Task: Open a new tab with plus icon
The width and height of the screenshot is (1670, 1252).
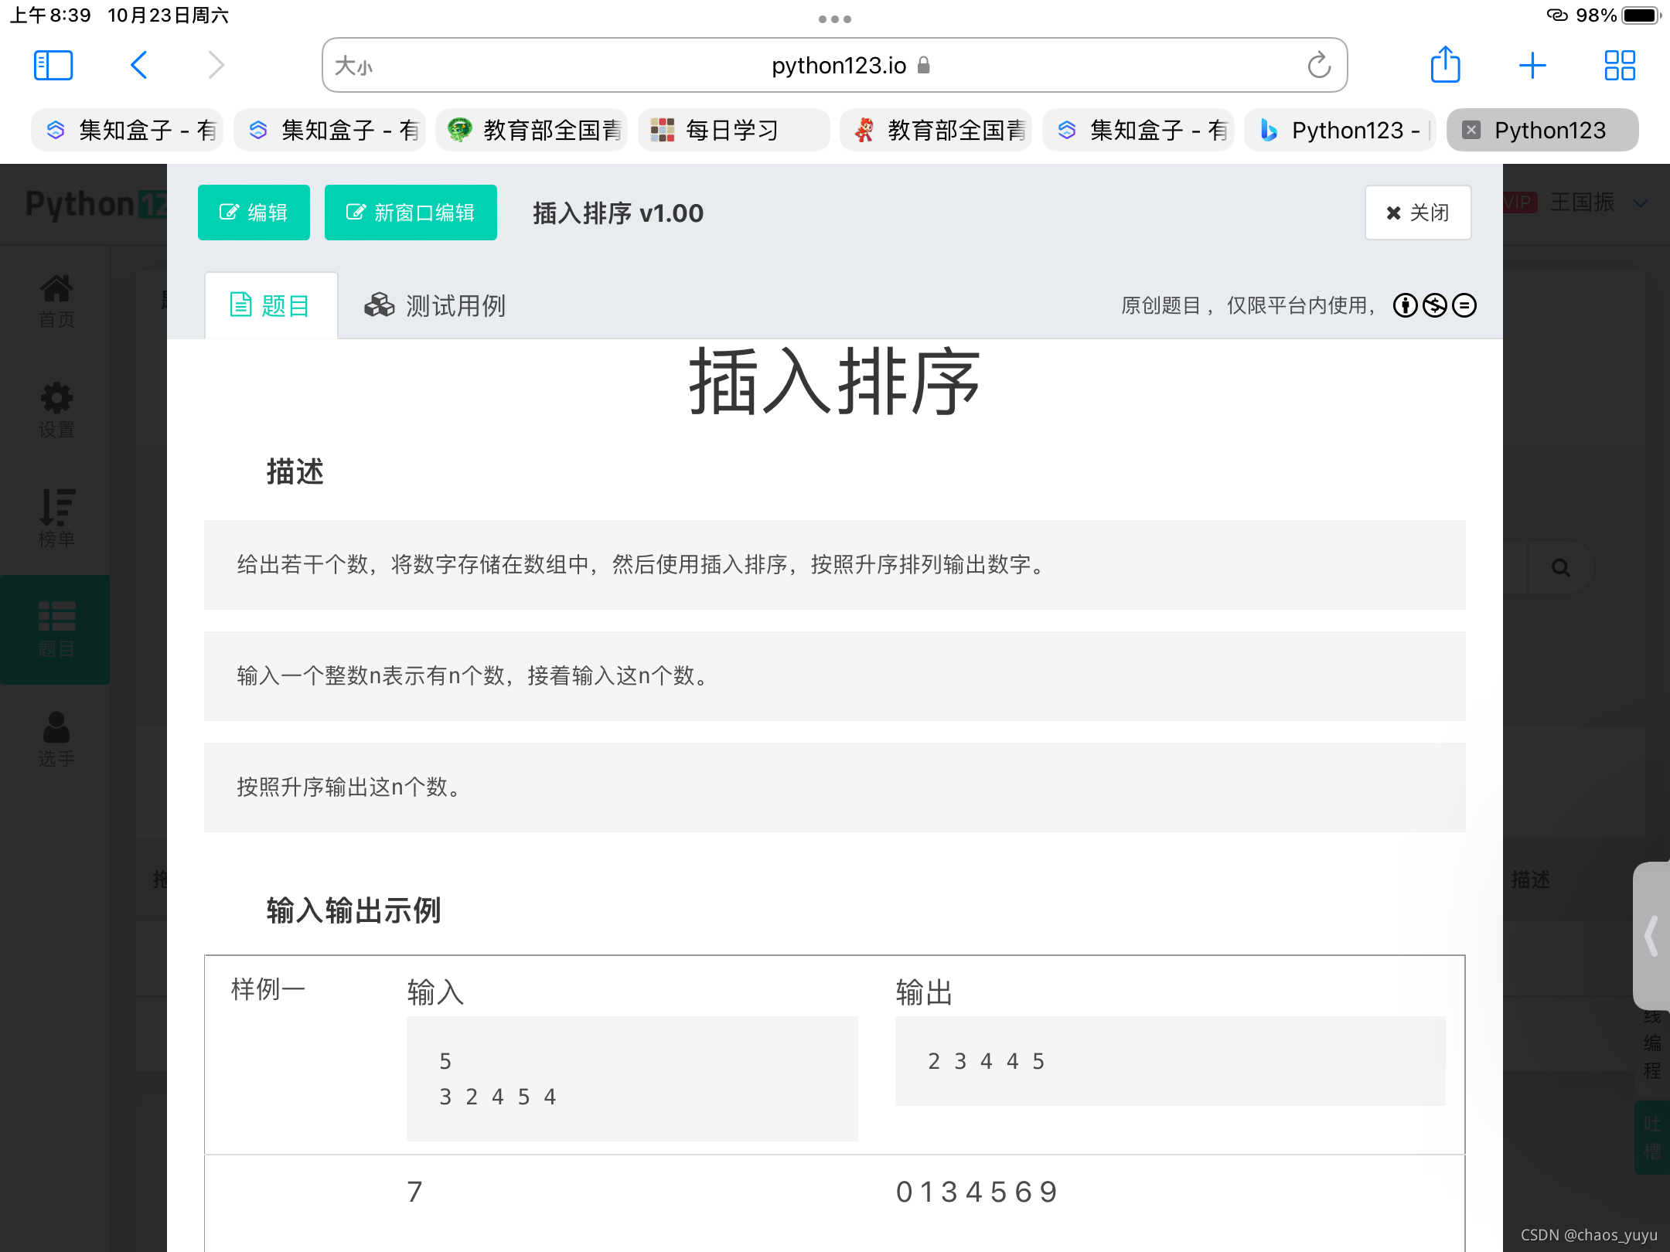Action: point(1532,66)
